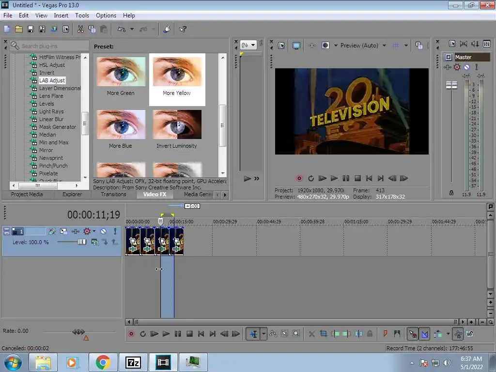Open overlays dropdown arrow beside grid icon
Viewport: 496px width, 372px height.
pyautogui.click(x=406, y=46)
